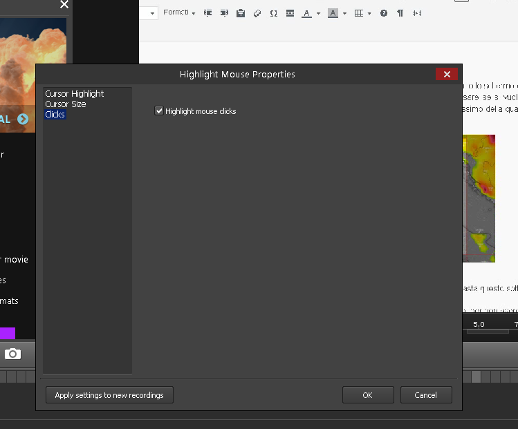Click Apply settings to new recordings
This screenshot has height=429, width=518.
tap(109, 395)
